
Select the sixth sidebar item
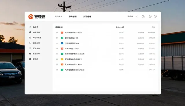[34, 54]
